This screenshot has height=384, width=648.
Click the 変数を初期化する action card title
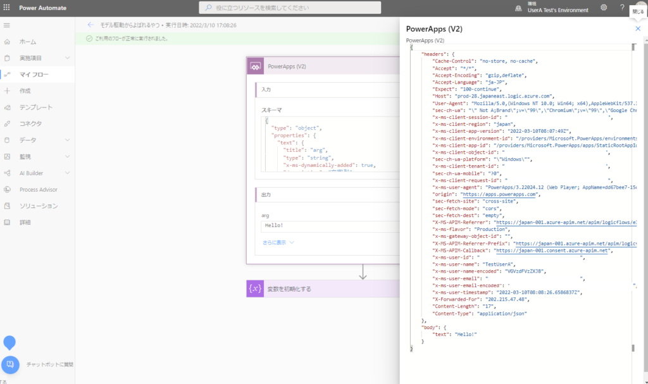289,289
